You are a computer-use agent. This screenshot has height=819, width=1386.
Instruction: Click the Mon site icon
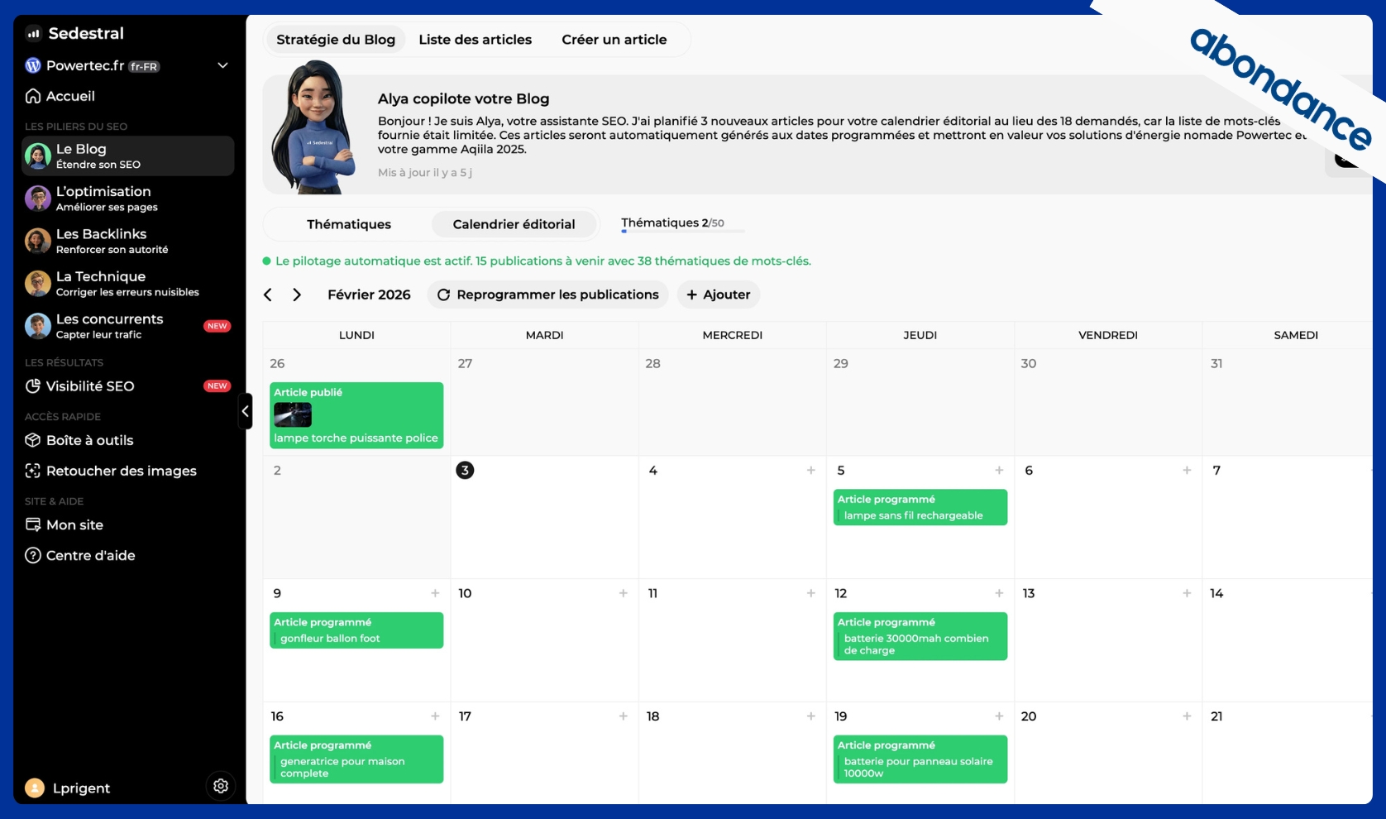33,524
